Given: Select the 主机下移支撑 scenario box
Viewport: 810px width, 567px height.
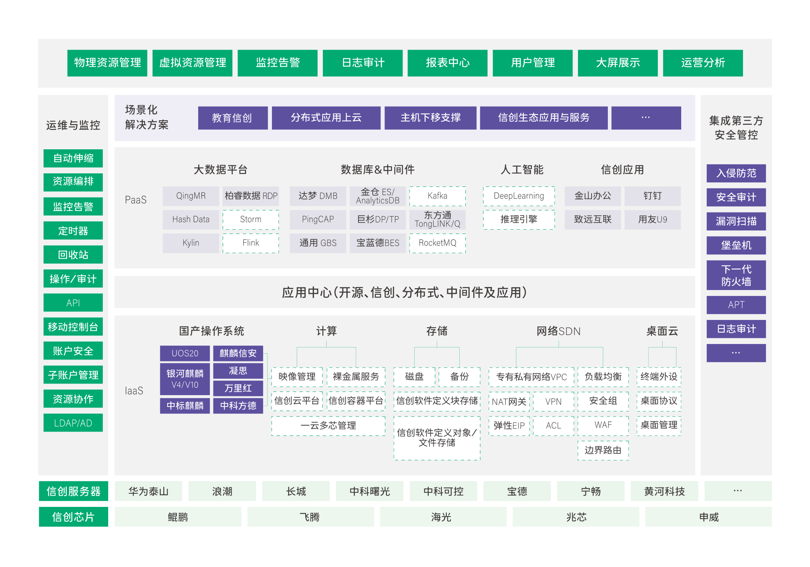Looking at the screenshot, I should (431, 118).
